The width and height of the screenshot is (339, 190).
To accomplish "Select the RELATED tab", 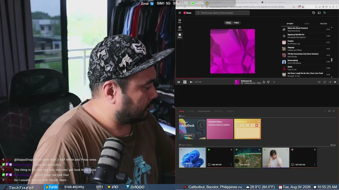I will click(x=324, y=24).
